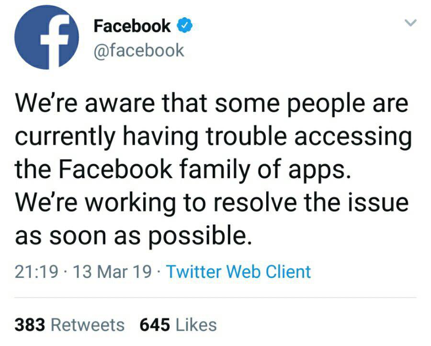Click the 21:19 timestamp
The height and width of the screenshot is (346, 431).
pyautogui.click(x=36, y=272)
